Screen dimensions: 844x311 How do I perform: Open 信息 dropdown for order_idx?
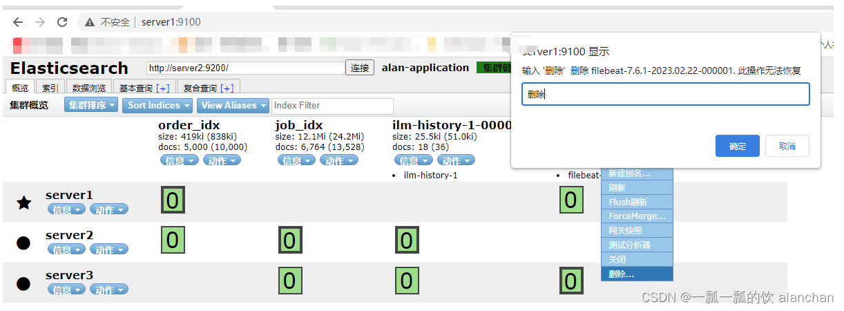(179, 160)
